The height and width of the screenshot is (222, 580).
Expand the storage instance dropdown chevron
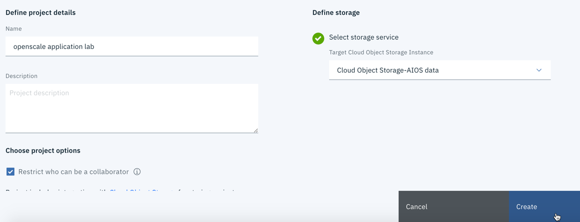(539, 70)
